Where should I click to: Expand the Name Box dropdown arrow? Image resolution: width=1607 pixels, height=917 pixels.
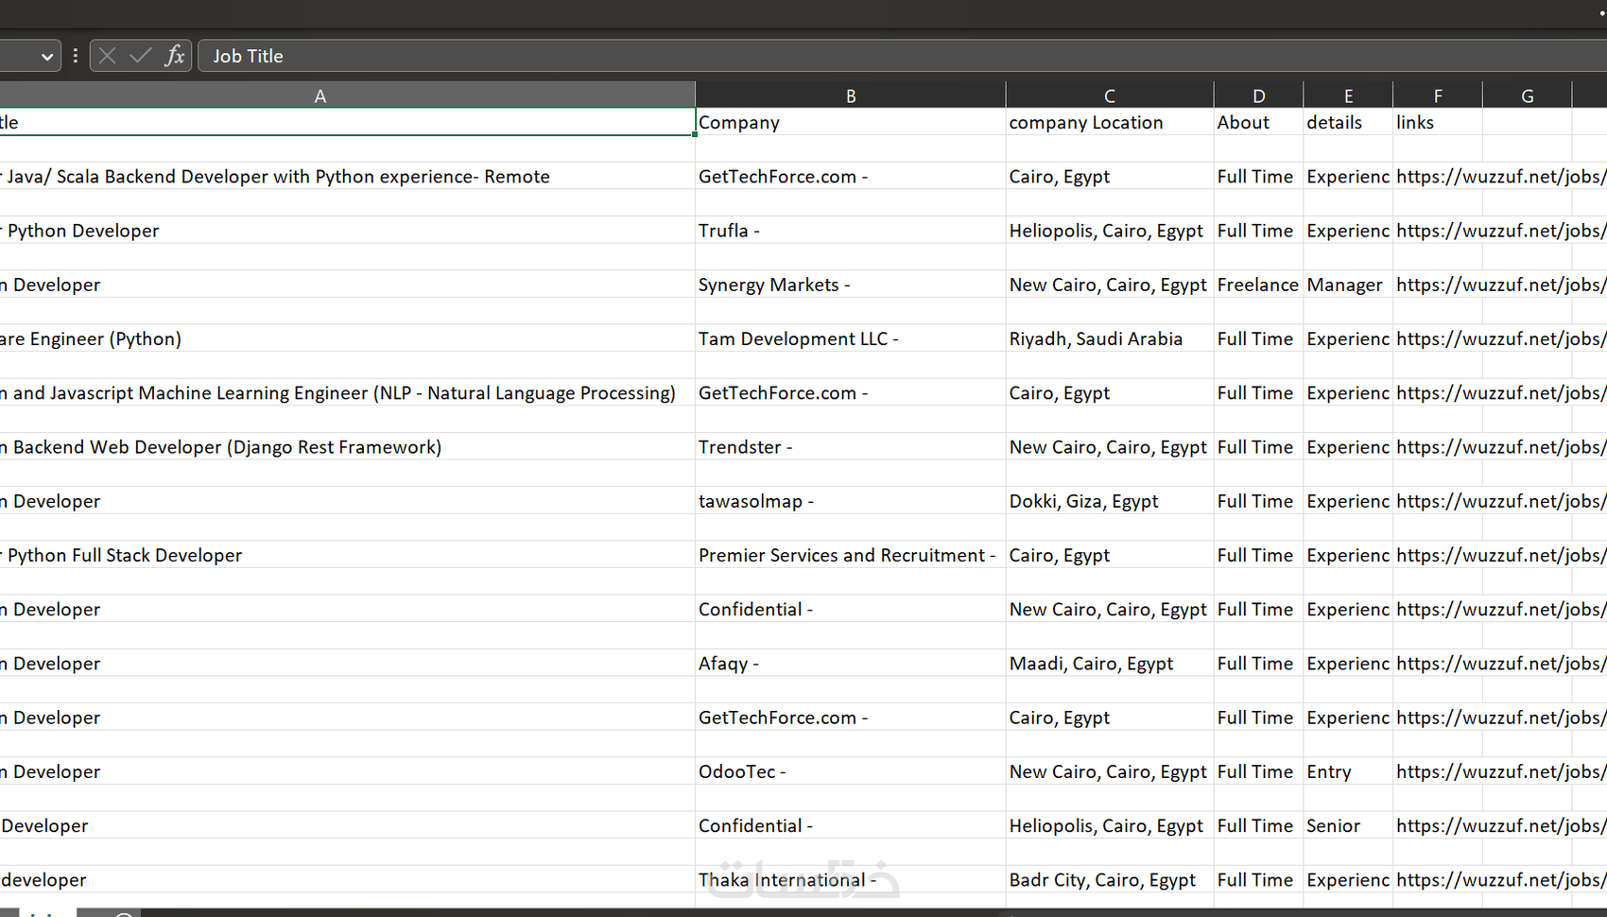coord(47,57)
